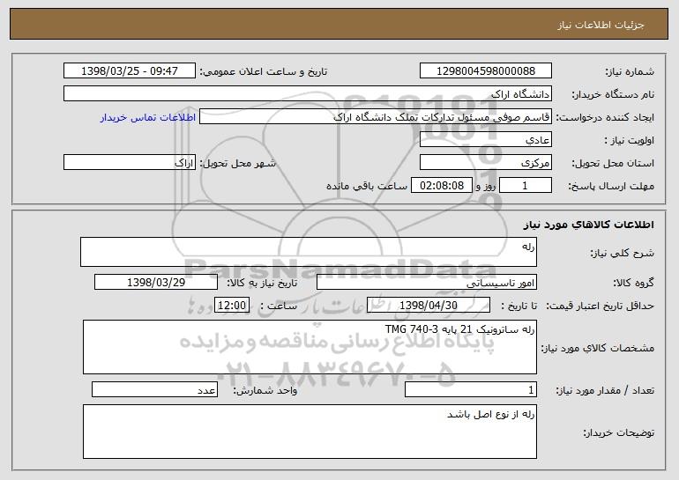The image size is (679, 480).
Task: Click the section heading اطلاعات کالاهای مورد نیاز
Action: pos(588,225)
